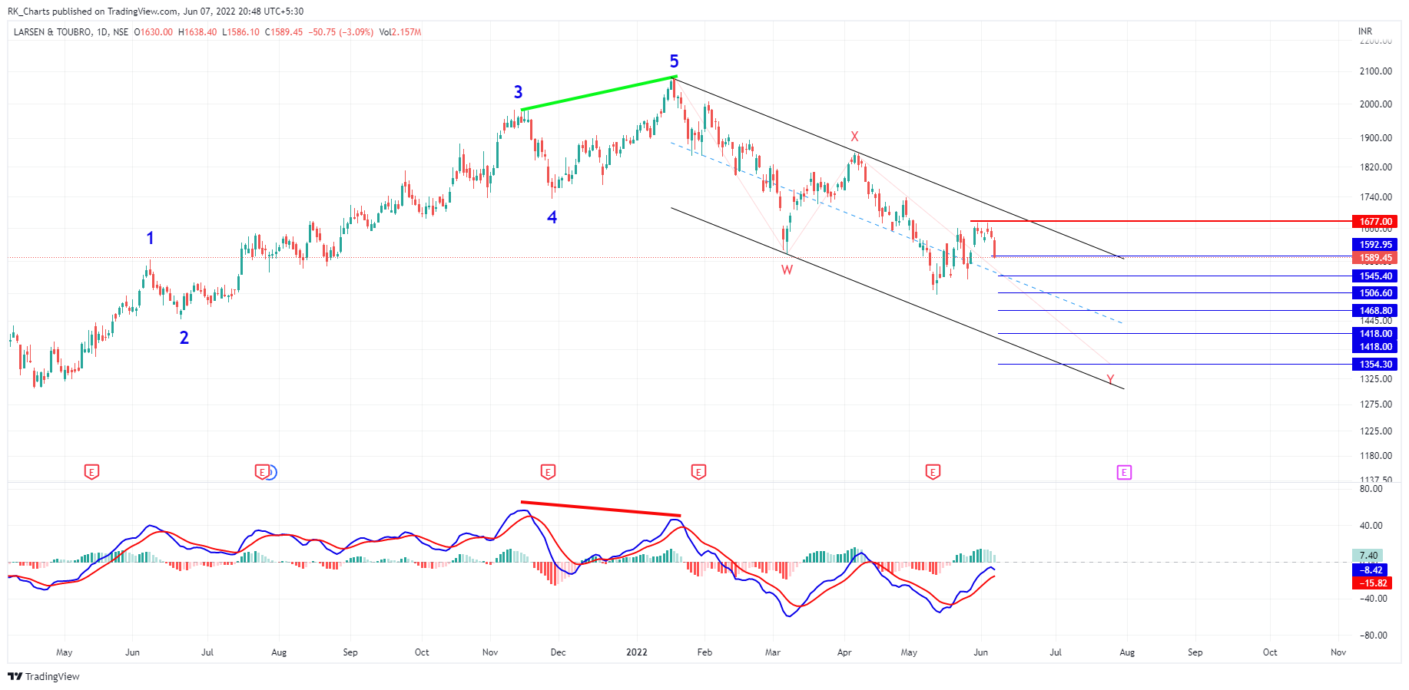
Task: Click the blue circular event icon beside the second E marker
Action: [271, 472]
